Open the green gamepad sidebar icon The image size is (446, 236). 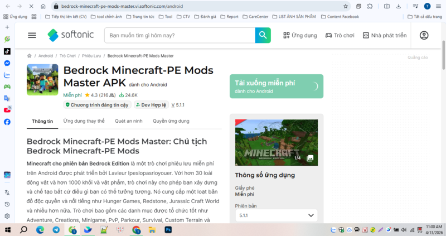click(x=7, y=86)
